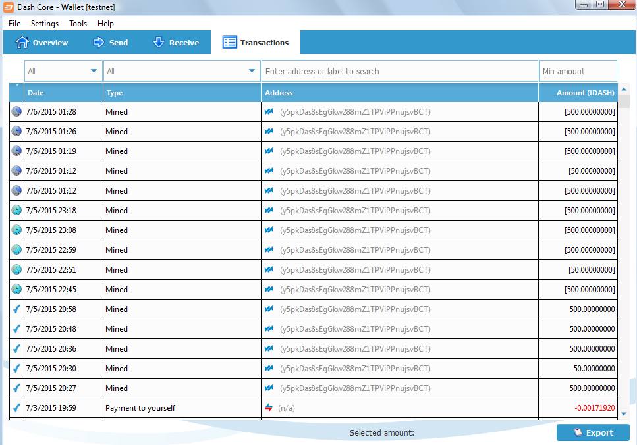Click the mined icon in the 7/6/2015 01:28 row
637x445 pixels.
point(269,111)
